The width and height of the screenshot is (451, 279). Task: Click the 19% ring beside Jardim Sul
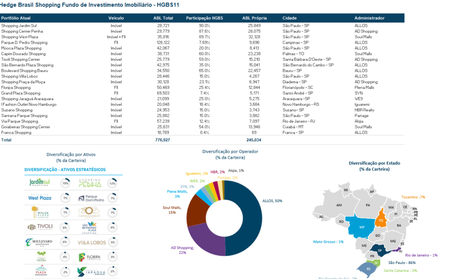(65, 183)
